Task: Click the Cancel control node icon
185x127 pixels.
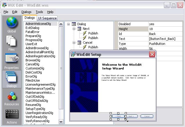Action: [x=79, y=43]
